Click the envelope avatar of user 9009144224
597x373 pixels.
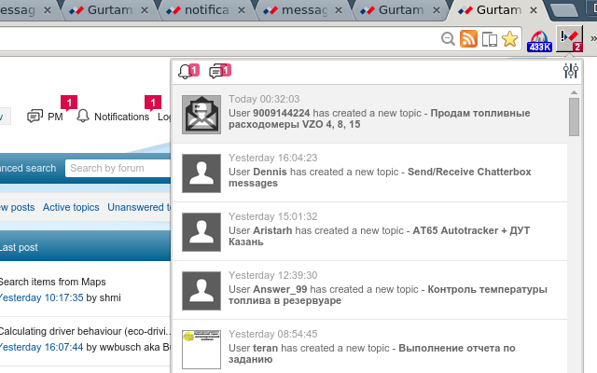[x=201, y=115]
